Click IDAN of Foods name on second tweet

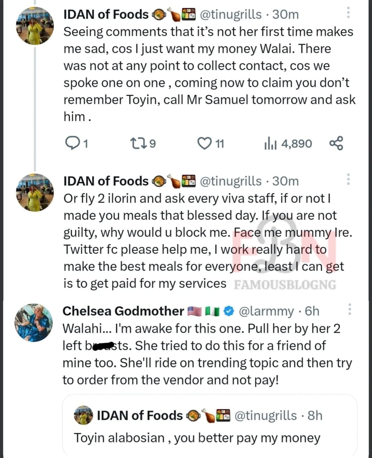[106, 181]
